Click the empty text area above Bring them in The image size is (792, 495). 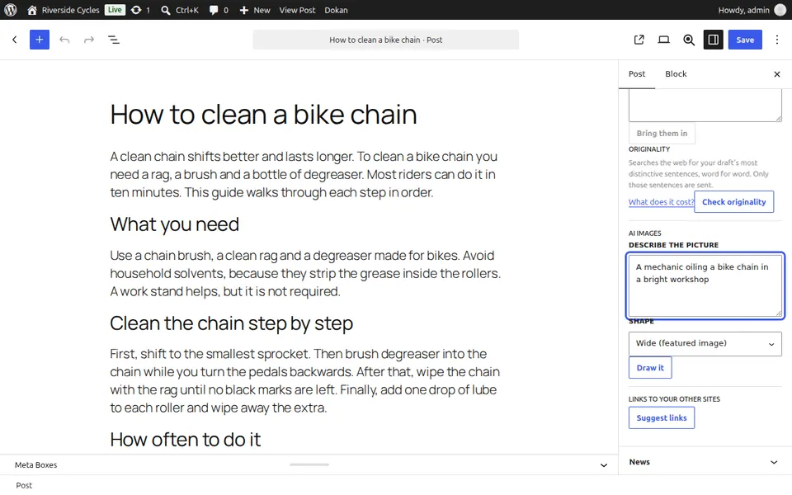(x=705, y=105)
